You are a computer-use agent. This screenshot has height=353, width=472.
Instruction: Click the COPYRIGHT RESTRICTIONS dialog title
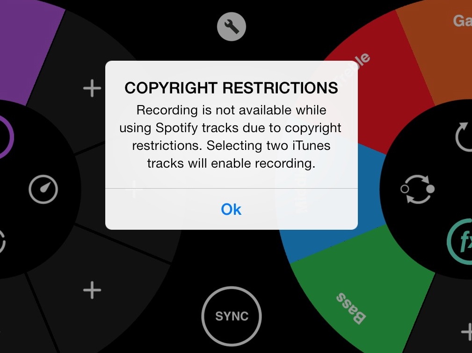click(x=232, y=88)
